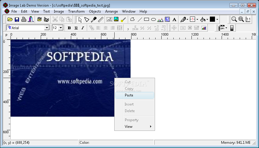259x148 pixels.
Task: Expand the black color swatch dropdown
Action: point(217,20)
